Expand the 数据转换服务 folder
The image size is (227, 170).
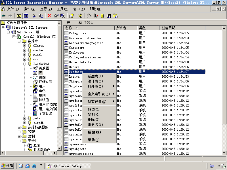[19, 127]
